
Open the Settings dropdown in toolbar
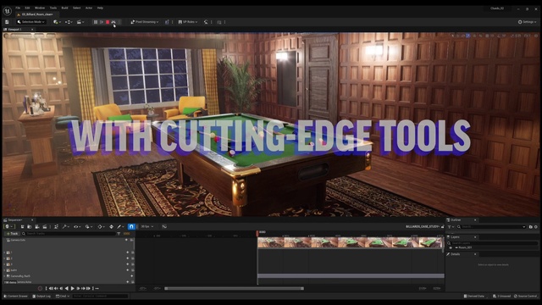tap(527, 22)
